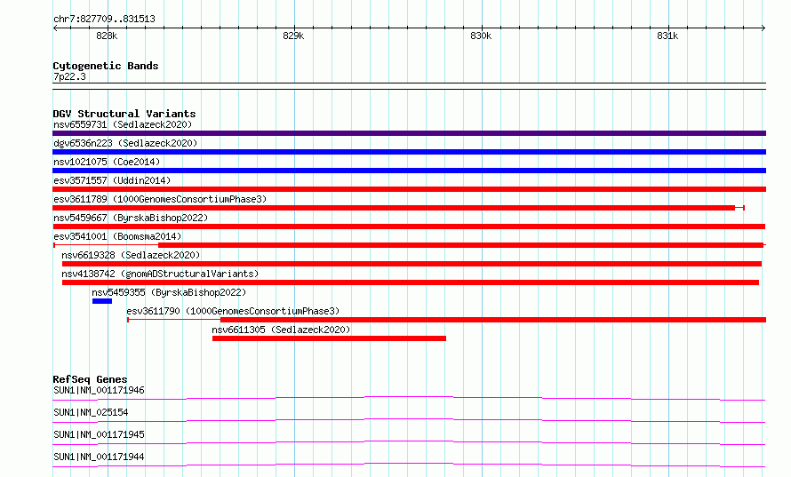This screenshot has width=791, height=477.
Task: Select the thick red esv3611790 bar
Action: (493, 320)
